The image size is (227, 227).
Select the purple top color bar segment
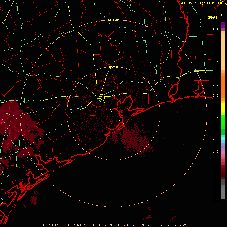click(x=223, y=25)
